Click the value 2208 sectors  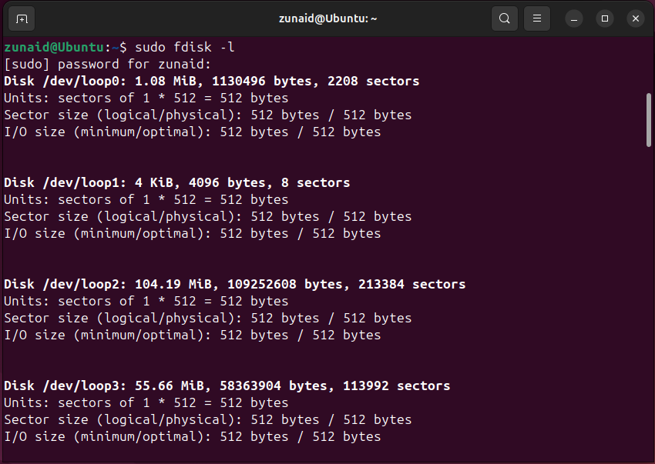pyautogui.click(x=373, y=81)
